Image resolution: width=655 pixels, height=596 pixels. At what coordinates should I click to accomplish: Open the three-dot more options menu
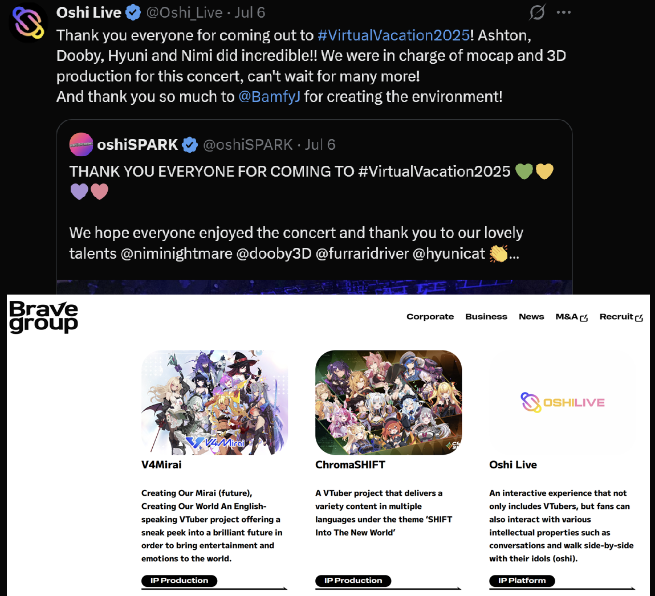coord(564,13)
